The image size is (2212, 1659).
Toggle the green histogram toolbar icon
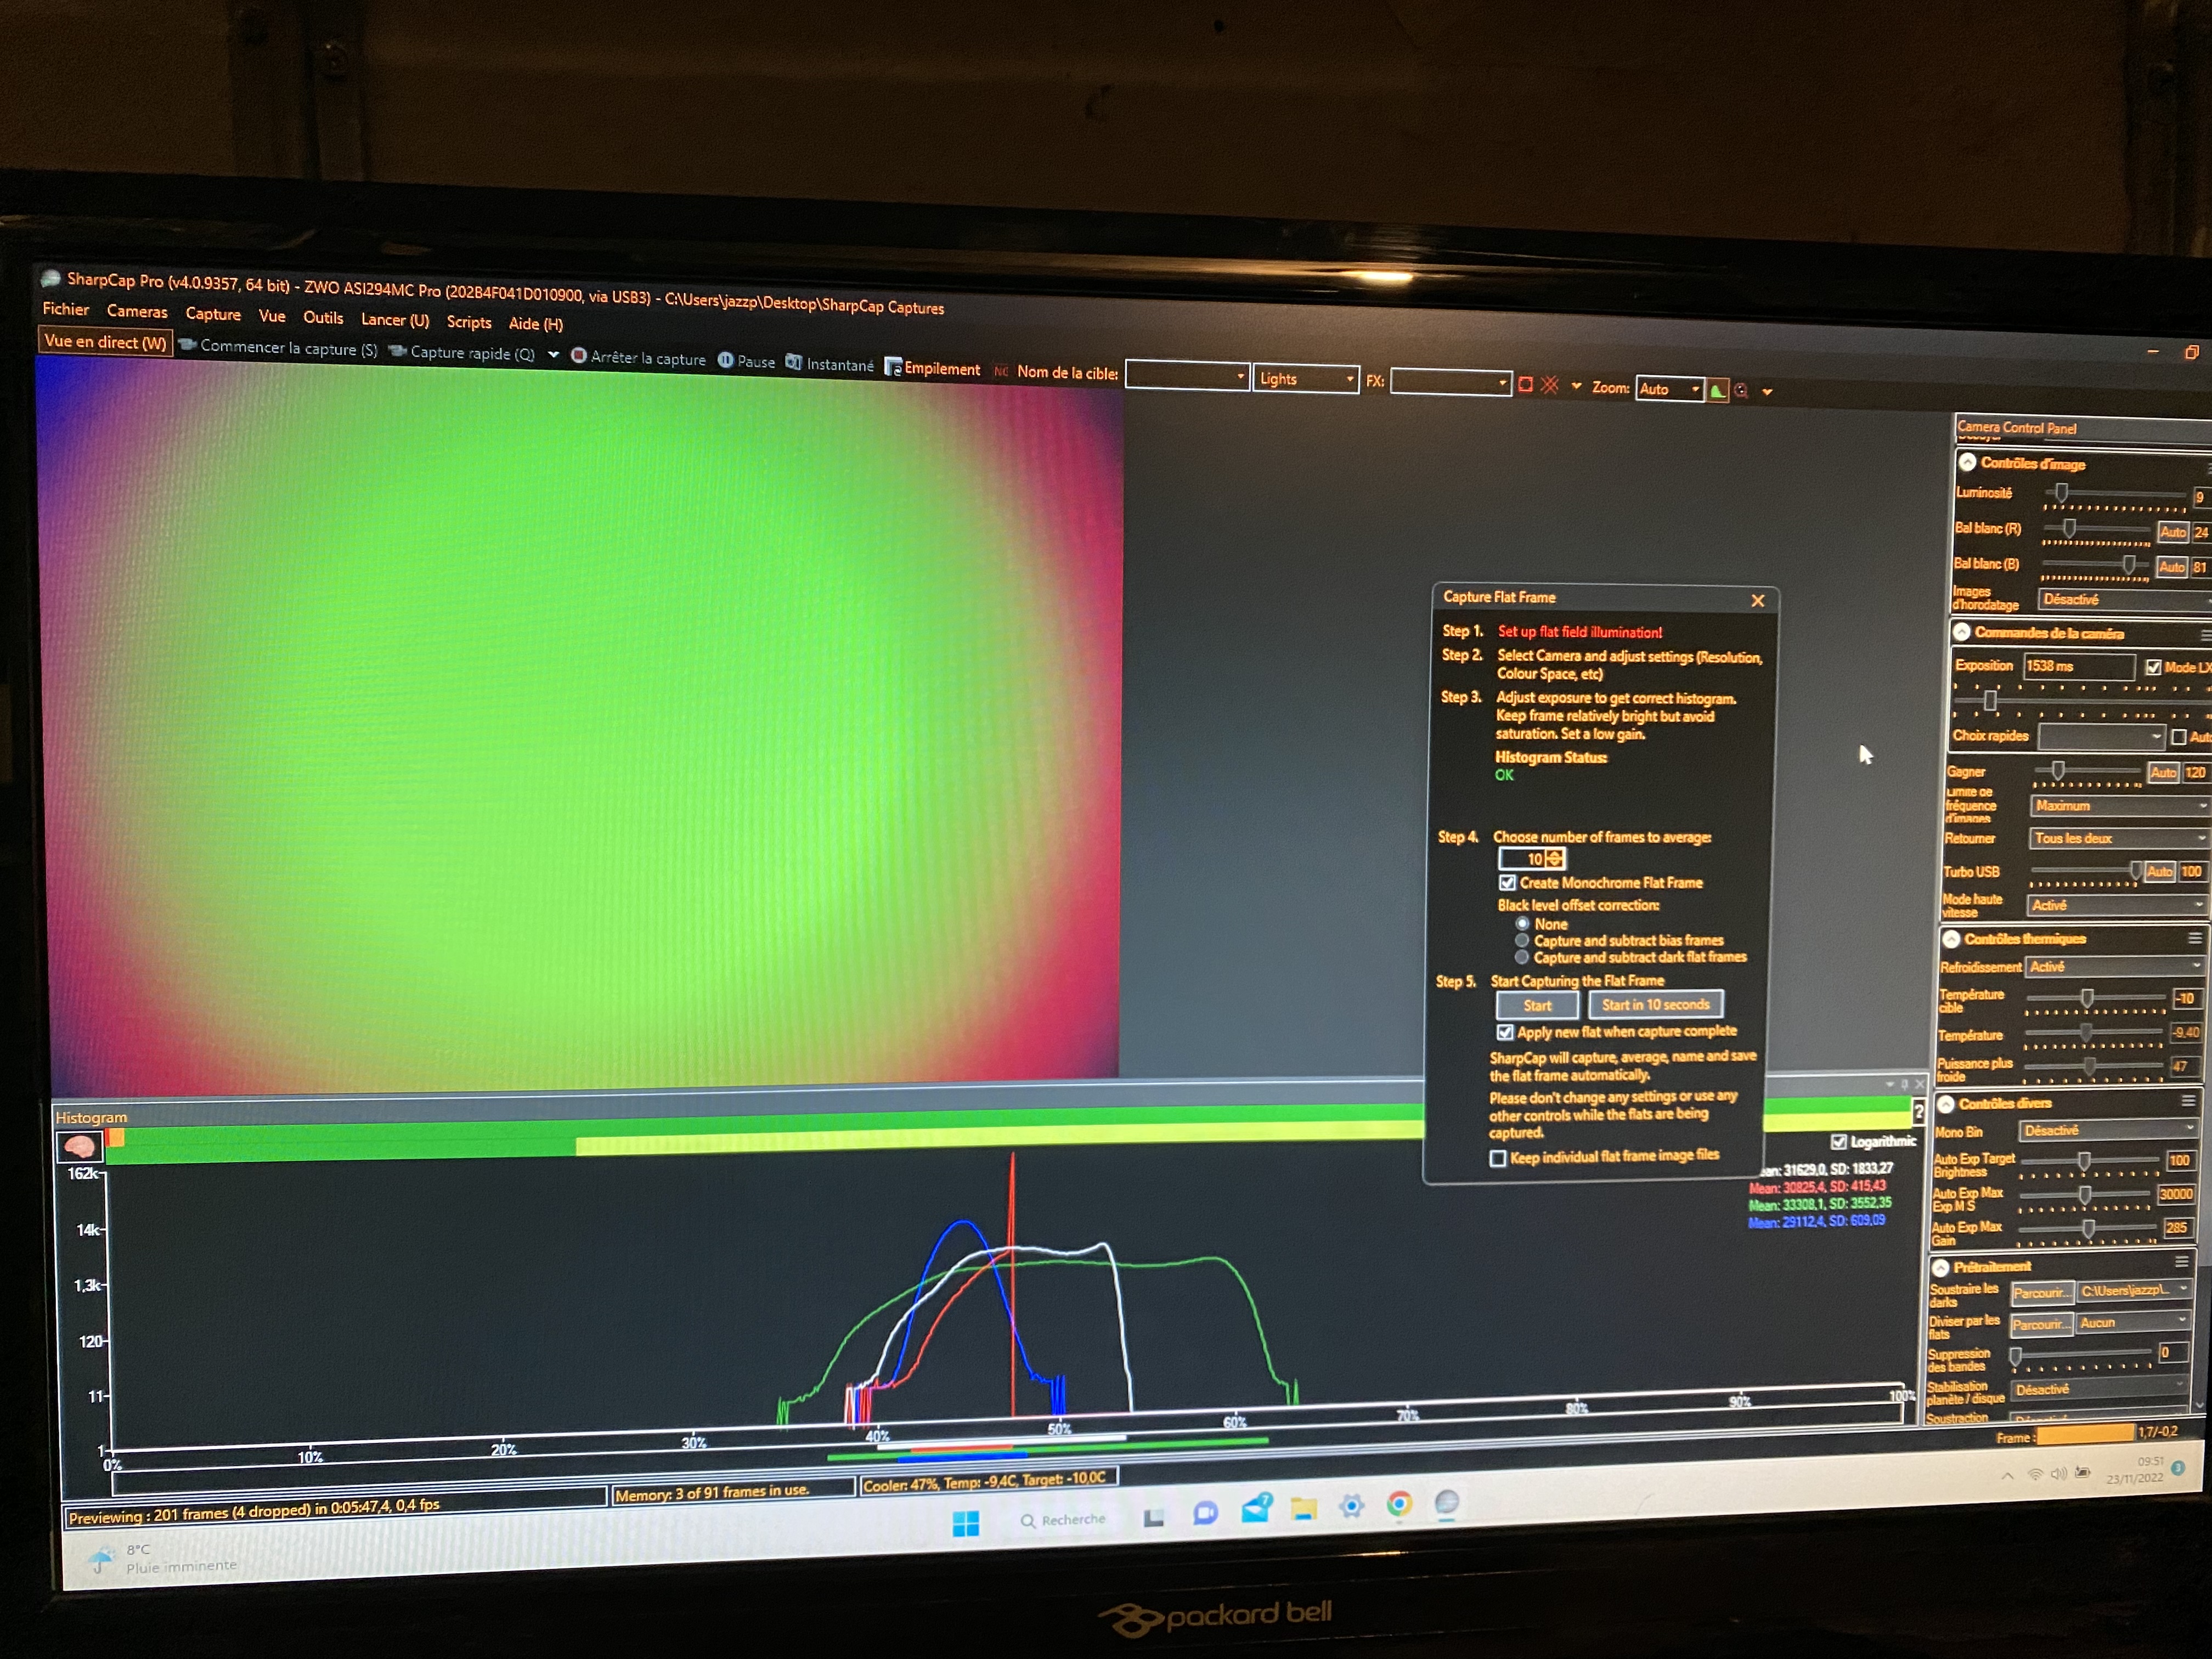pos(1717,390)
